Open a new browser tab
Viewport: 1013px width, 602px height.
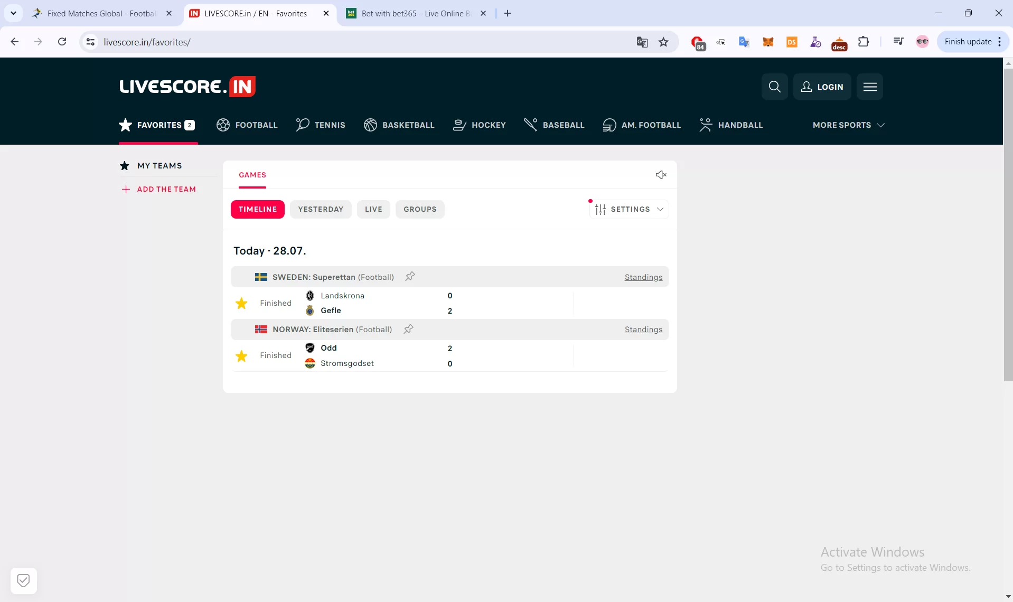508,13
